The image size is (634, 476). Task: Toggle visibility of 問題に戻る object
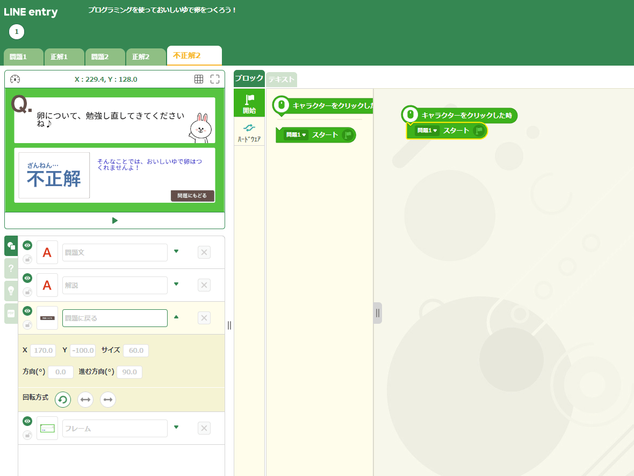(27, 311)
